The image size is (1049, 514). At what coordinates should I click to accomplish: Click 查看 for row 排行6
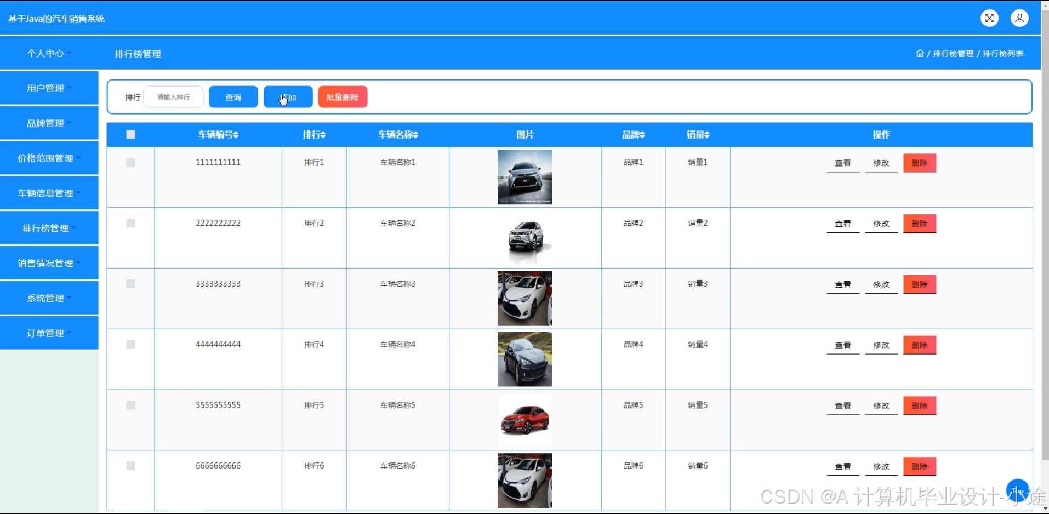843,467
